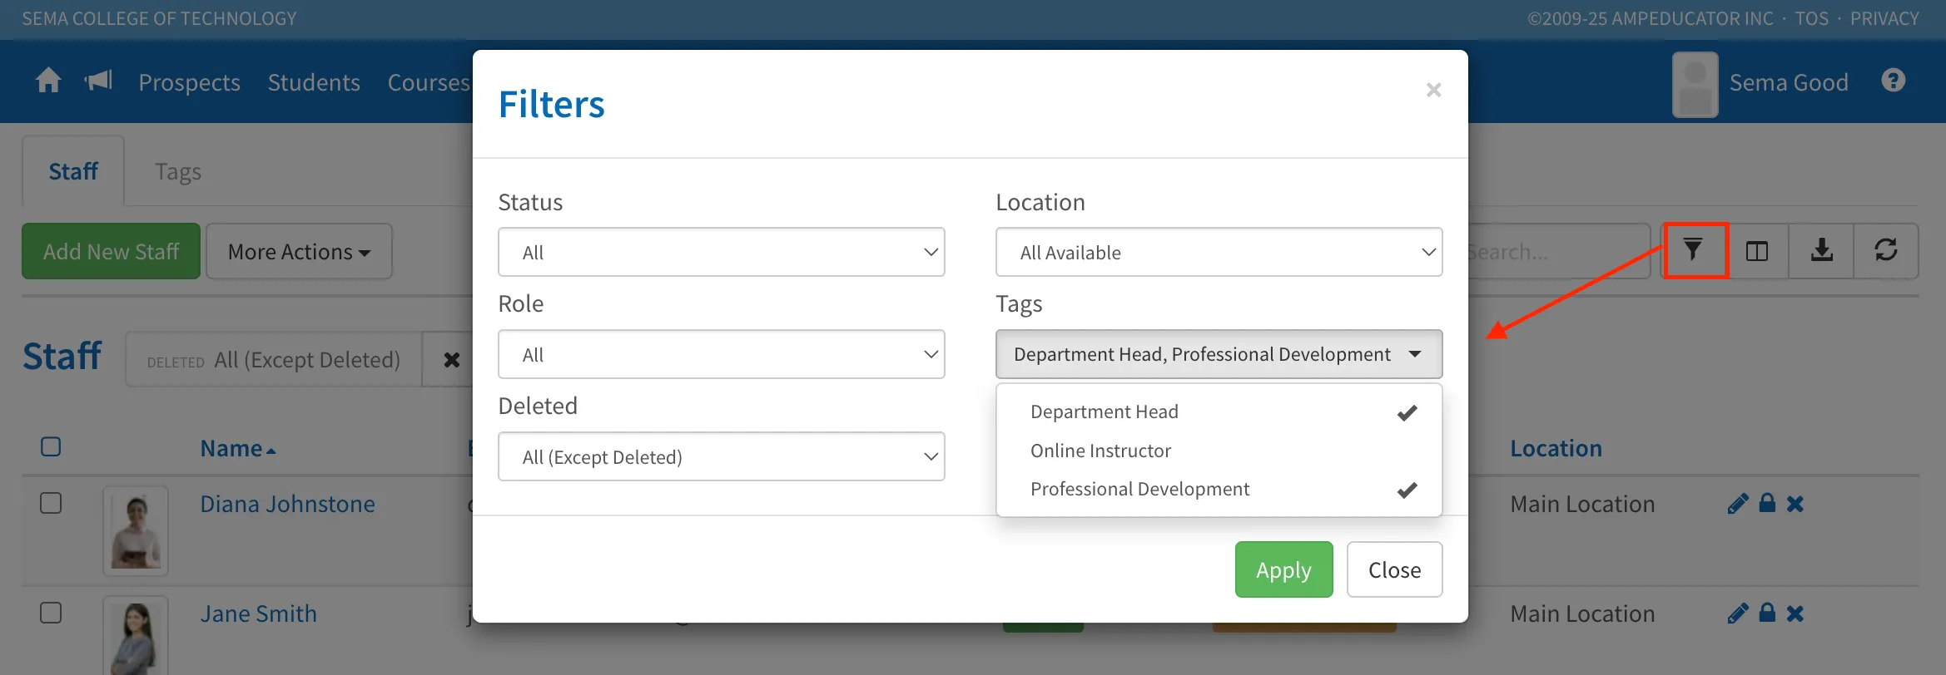Edit Diana Johnstone with pencil icon
The width and height of the screenshot is (1946, 675).
point(1738,504)
